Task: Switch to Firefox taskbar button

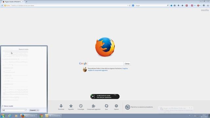Action: 29,116
